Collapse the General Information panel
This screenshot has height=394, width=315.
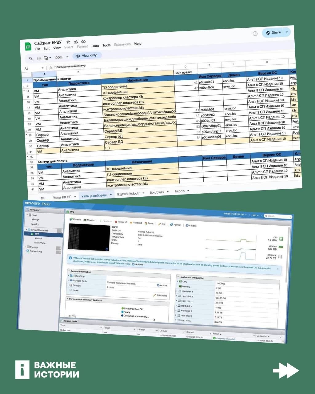[x=69, y=271]
